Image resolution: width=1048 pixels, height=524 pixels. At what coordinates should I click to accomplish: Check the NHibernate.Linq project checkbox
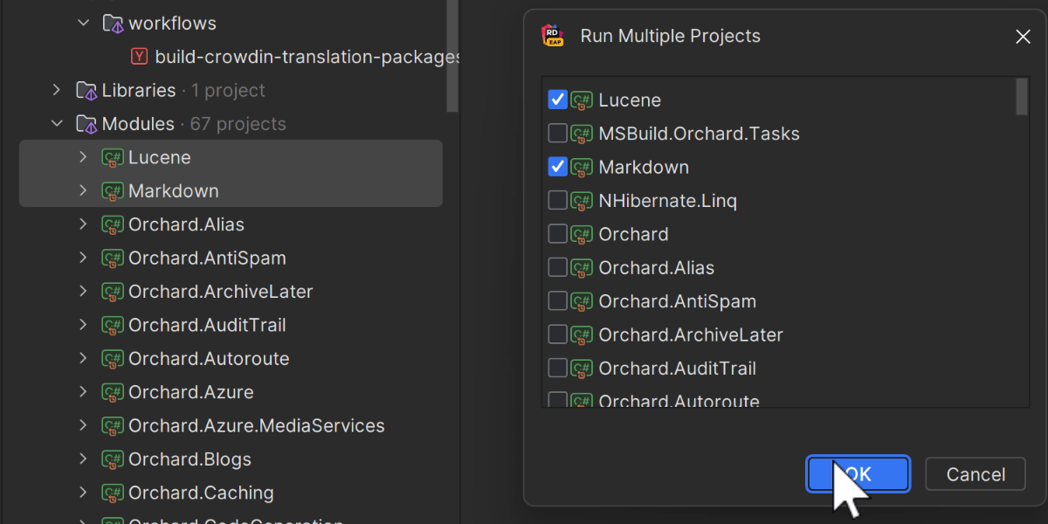pos(557,201)
